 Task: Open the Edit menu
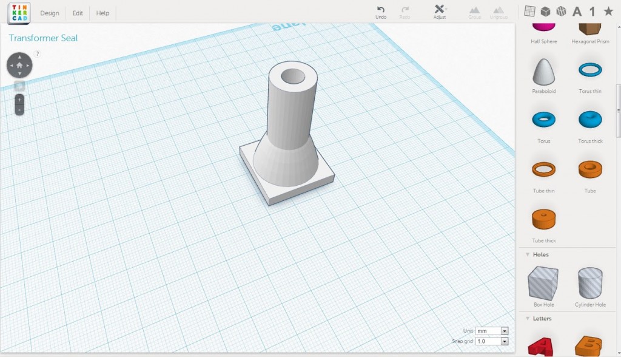coord(78,13)
